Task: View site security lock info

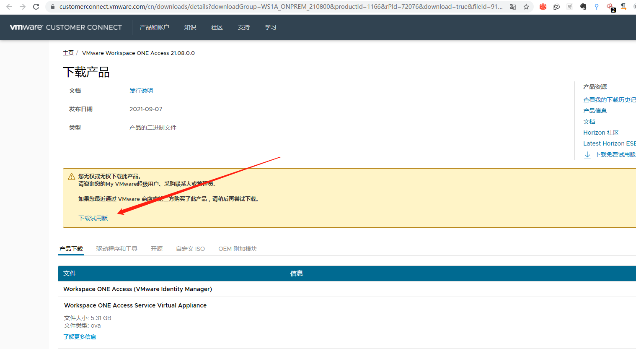Action: coord(53,7)
